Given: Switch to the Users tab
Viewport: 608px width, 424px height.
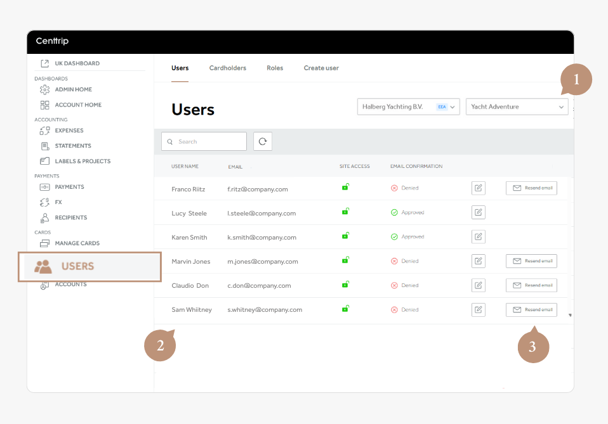Looking at the screenshot, I should (180, 68).
